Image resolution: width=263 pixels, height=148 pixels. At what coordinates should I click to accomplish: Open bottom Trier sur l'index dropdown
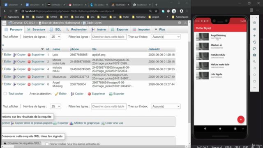(x=166, y=106)
